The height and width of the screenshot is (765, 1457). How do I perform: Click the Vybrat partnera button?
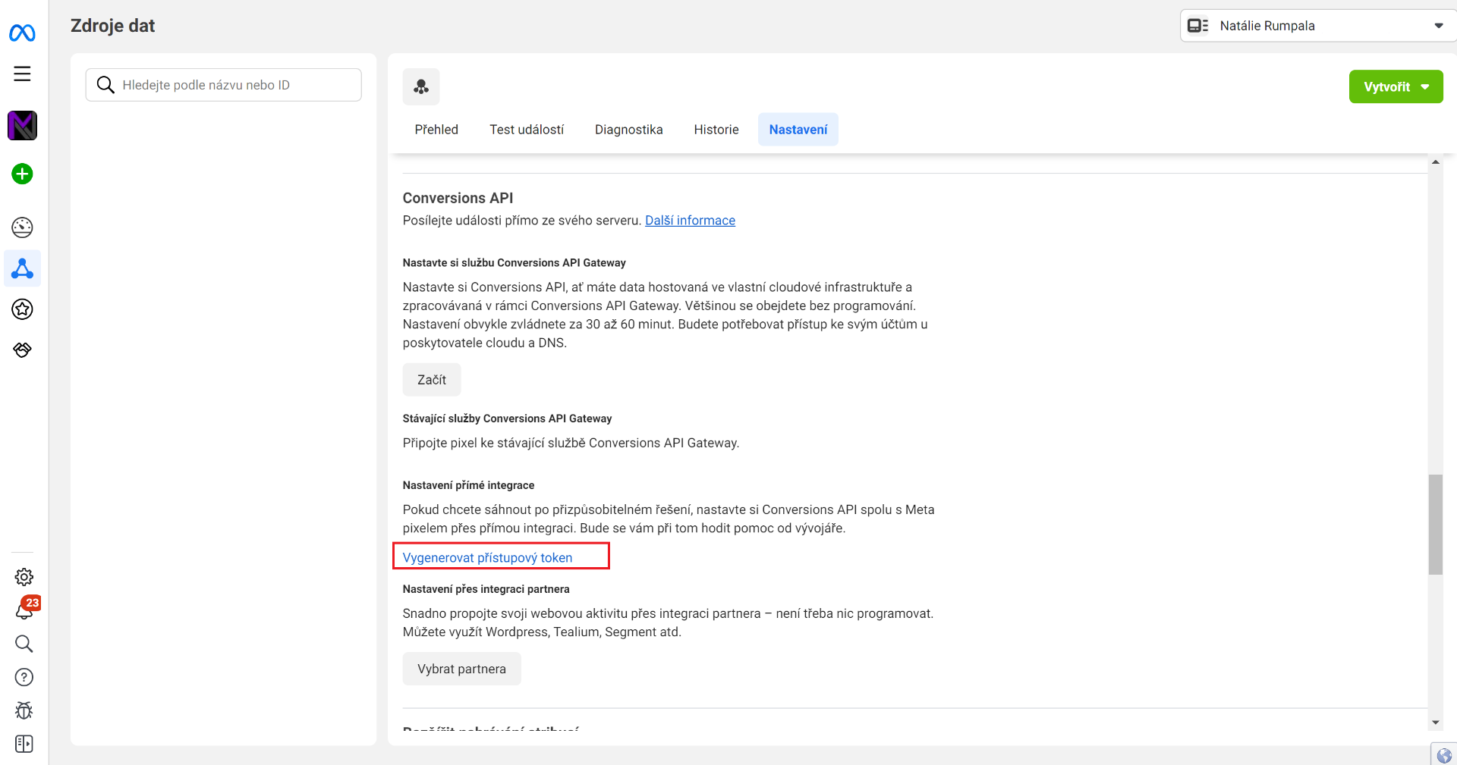pos(461,669)
